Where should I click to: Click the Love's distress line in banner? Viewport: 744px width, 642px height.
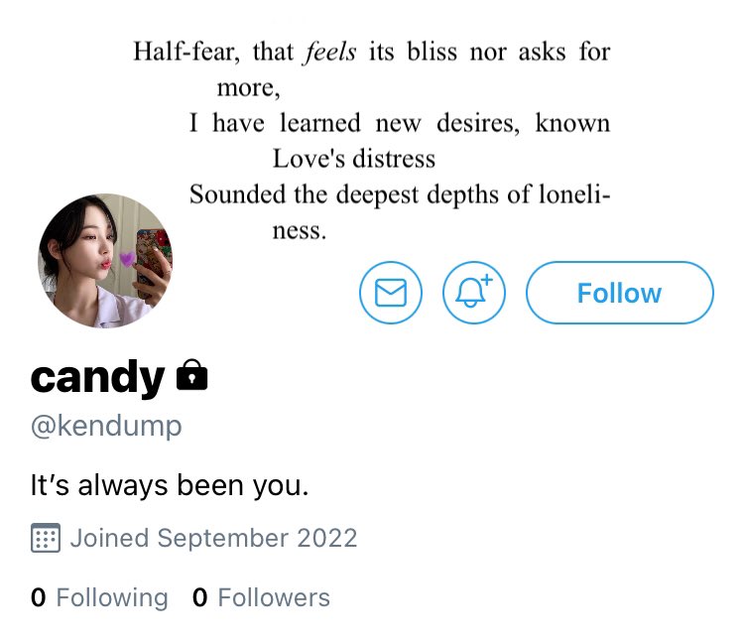coord(353,159)
